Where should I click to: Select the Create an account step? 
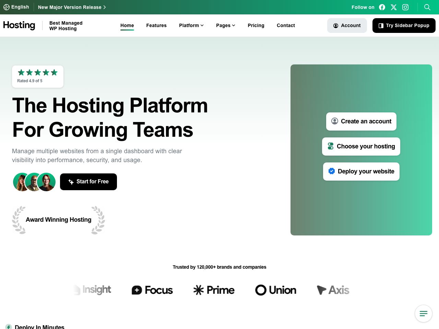click(x=361, y=121)
